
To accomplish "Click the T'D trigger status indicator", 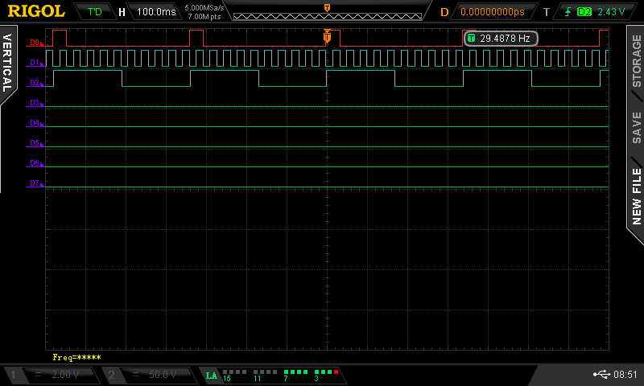I will click(94, 11).
